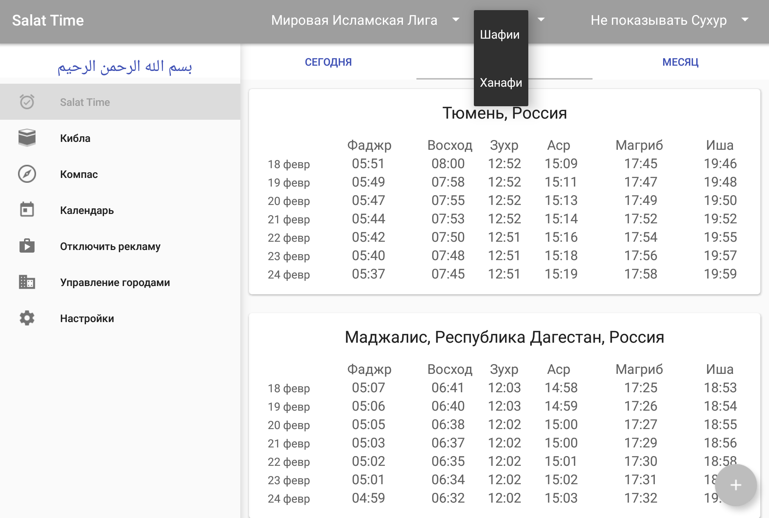Open the Настройки gear icon
The width and height of the screenshot is (769, 518).
pos(27,318)
